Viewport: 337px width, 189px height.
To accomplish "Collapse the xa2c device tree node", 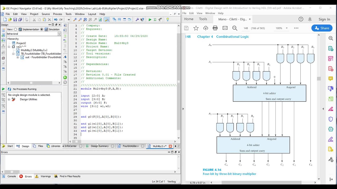I will point(9,47).
